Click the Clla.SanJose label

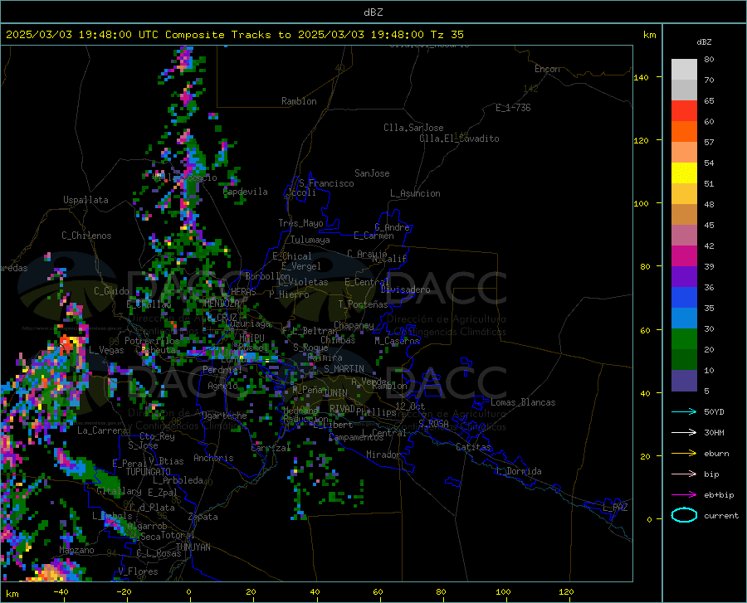pos(413,128)
